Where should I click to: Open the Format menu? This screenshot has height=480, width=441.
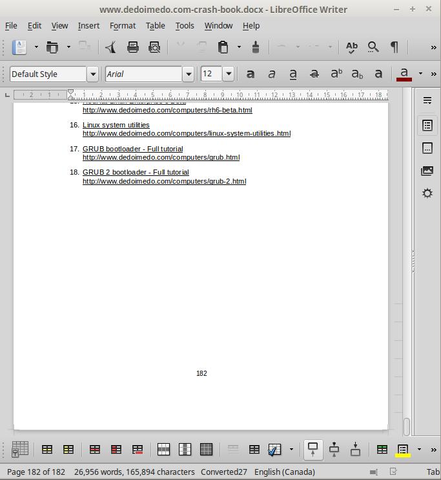click(123, 26)
